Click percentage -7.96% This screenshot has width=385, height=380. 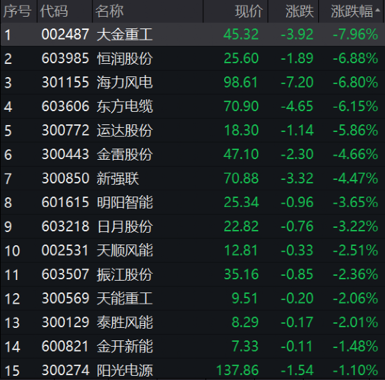(355, 34)
